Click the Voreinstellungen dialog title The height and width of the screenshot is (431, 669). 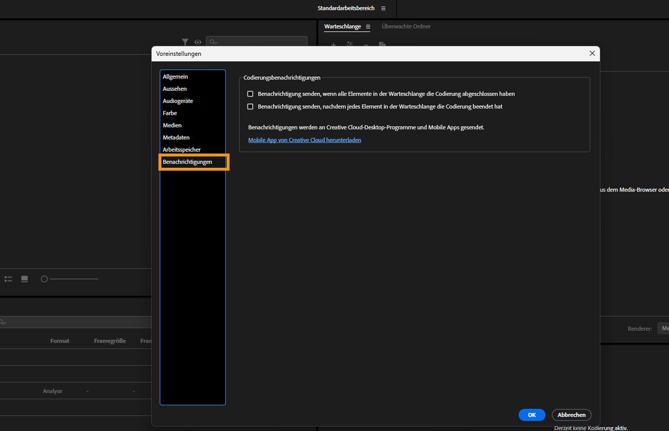[x=179, y=54]
